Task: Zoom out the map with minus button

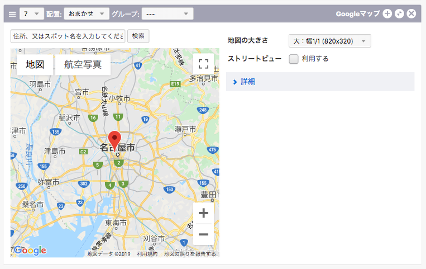Action: 203,234
